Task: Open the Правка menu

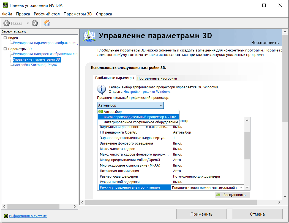Action: tap(23, 14)
